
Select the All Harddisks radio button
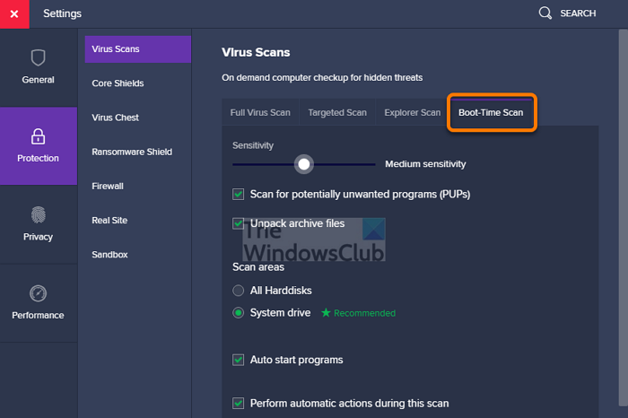(239, 291)
